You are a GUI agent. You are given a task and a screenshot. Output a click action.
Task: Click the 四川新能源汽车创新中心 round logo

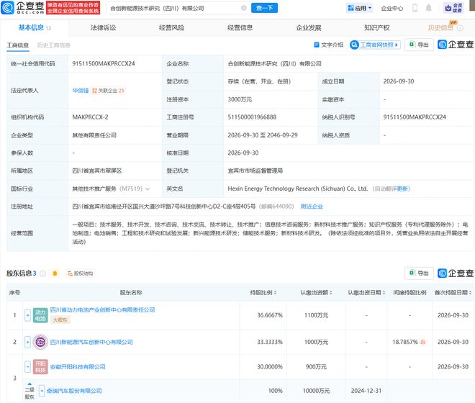tap(40, 342)
